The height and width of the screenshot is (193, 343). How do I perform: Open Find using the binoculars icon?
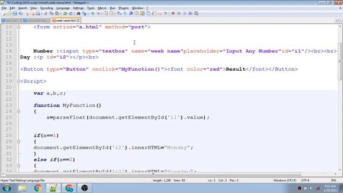(78, 13)
